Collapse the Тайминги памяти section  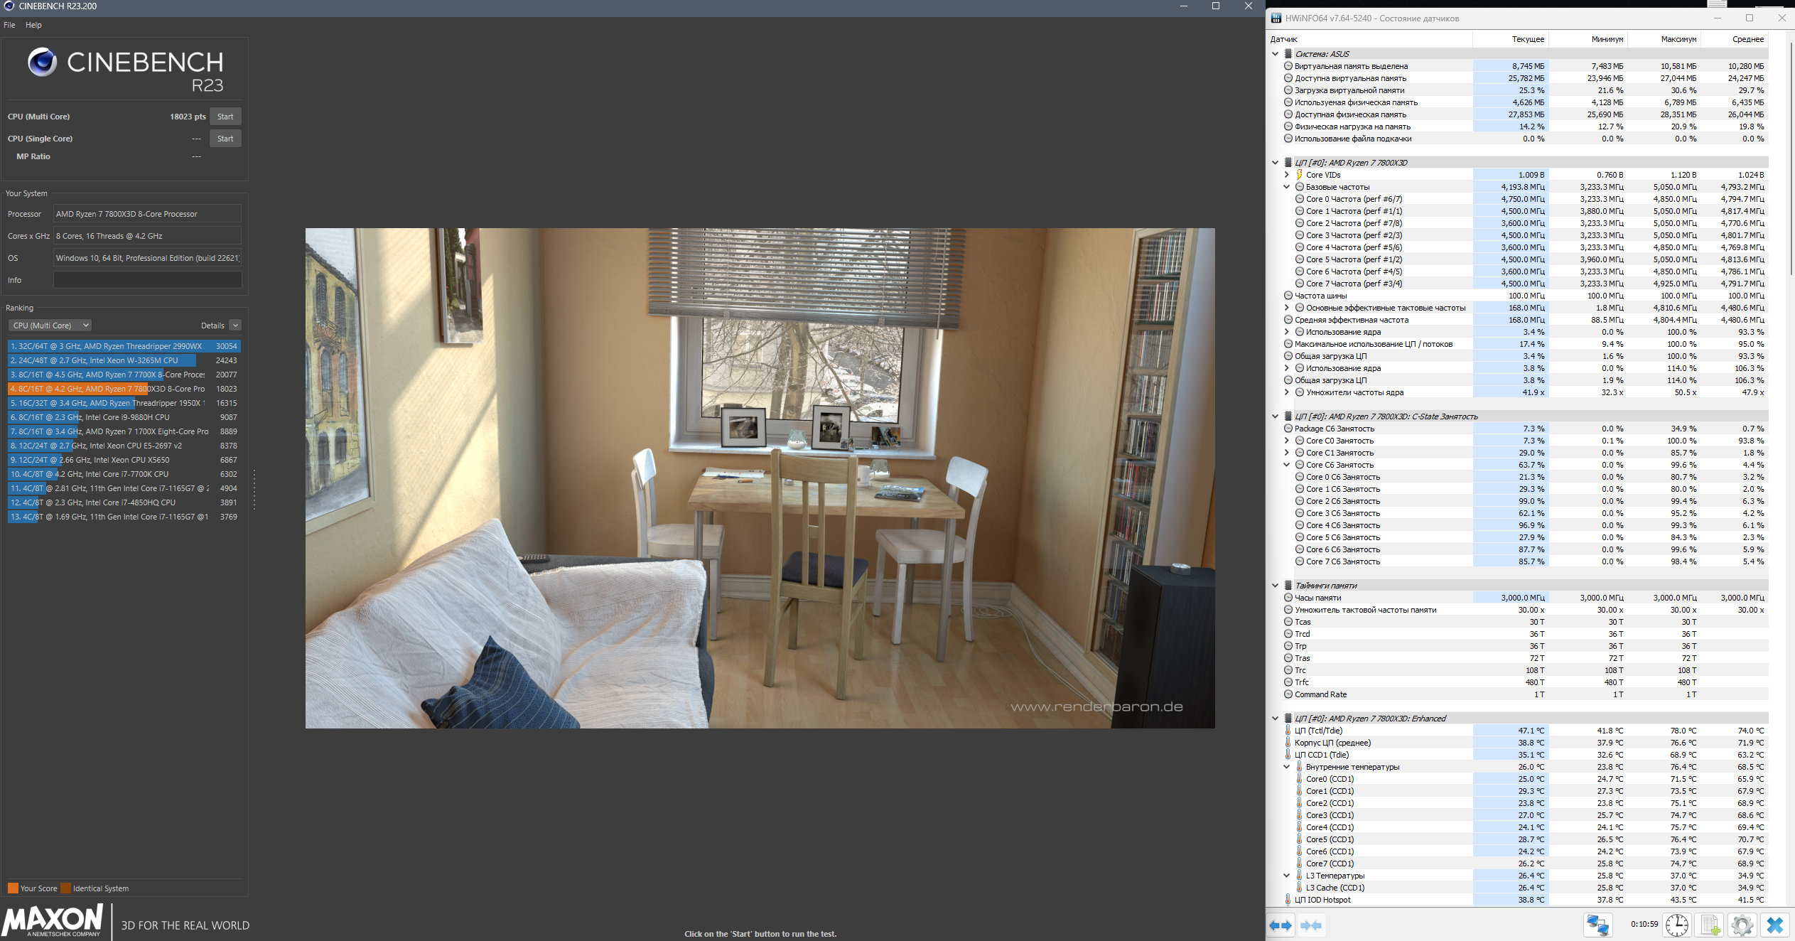pyautogui.click(x=1275, y=586)
